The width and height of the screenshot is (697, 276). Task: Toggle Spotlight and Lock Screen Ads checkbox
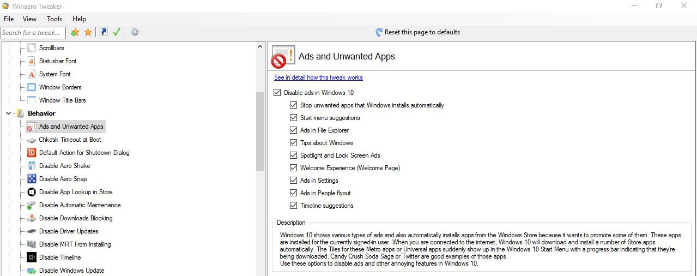[x=294, y=155]
